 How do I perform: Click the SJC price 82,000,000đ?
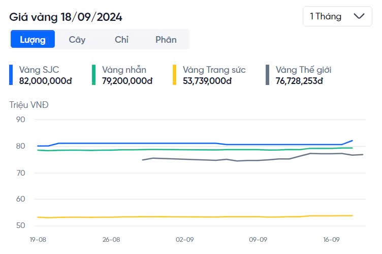tap(45, 80)
